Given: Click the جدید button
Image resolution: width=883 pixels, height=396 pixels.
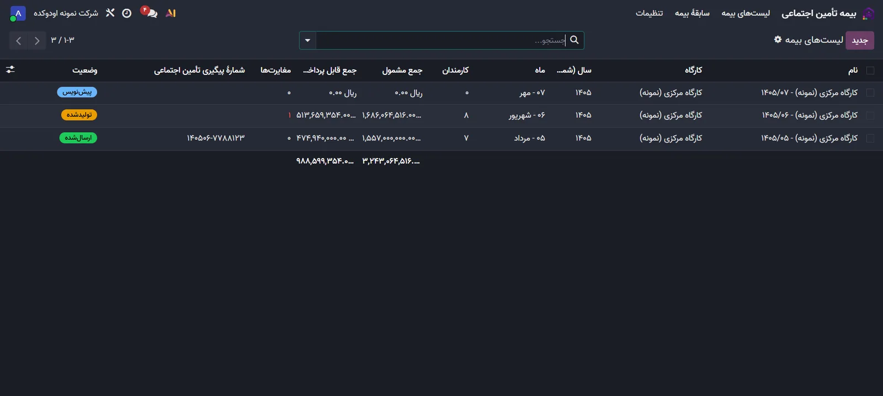Looking at the screenshot, I should tap(860, 40).
